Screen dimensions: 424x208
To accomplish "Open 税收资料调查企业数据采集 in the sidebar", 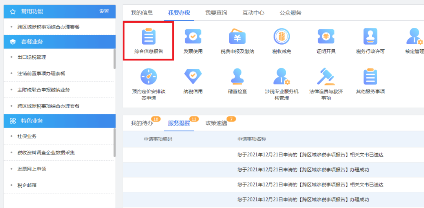I will point(46,152).
